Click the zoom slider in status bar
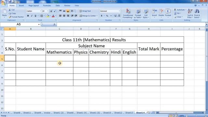The height and width of the screenshot is (117, 208). pos(196,116)
